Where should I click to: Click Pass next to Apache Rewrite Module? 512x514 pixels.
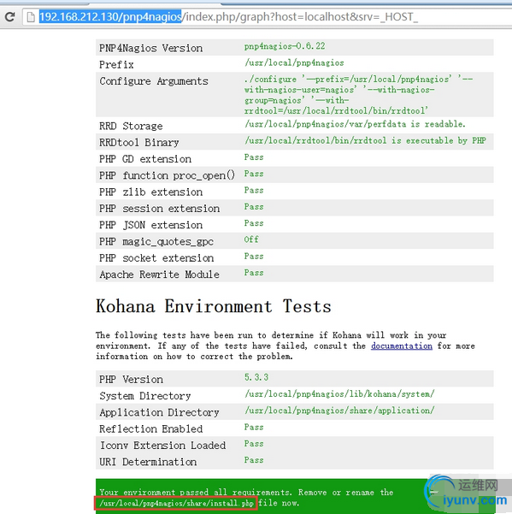(254, 273)
